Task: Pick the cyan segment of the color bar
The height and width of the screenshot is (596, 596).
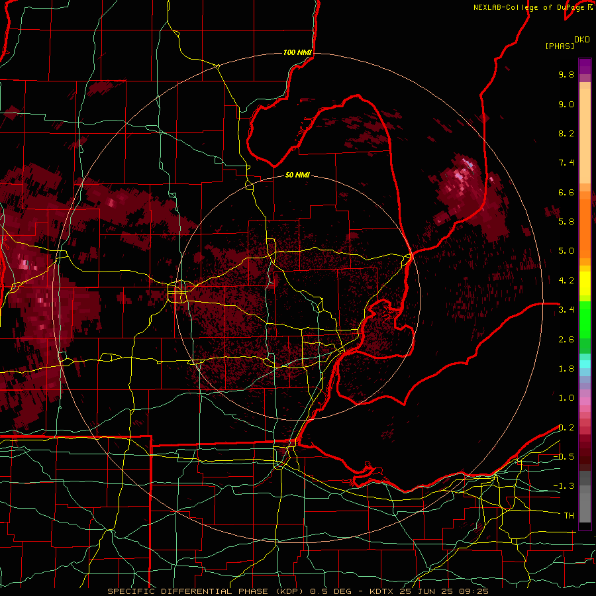Action: 585,364
